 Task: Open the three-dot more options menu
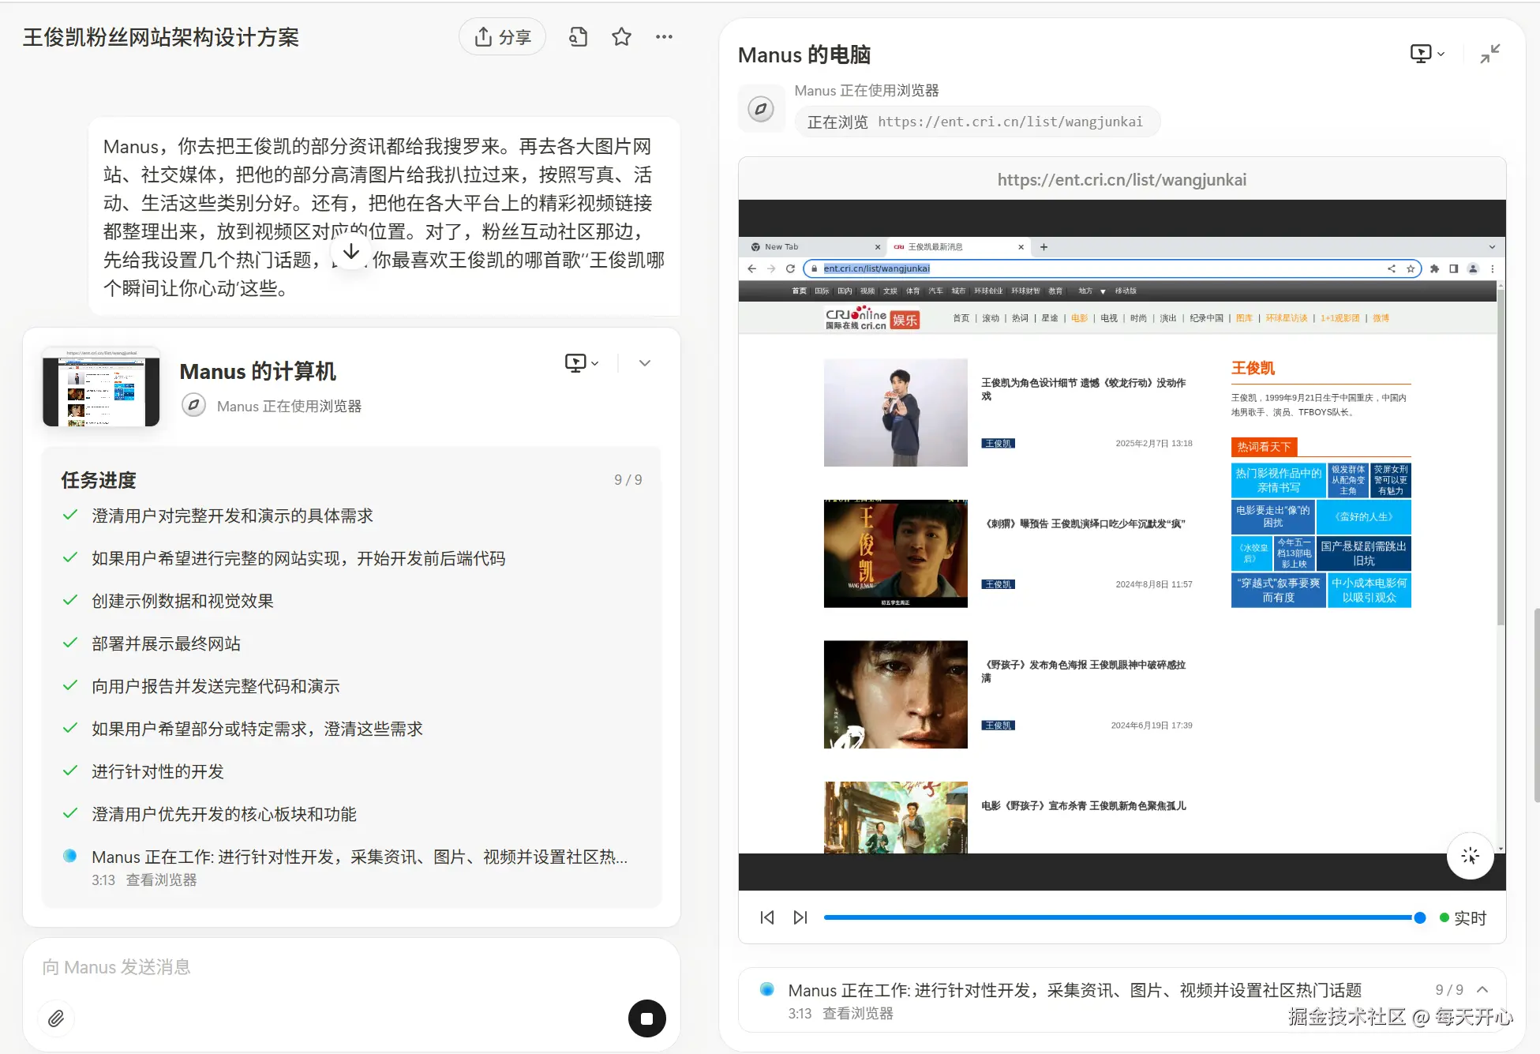(664, 37)
